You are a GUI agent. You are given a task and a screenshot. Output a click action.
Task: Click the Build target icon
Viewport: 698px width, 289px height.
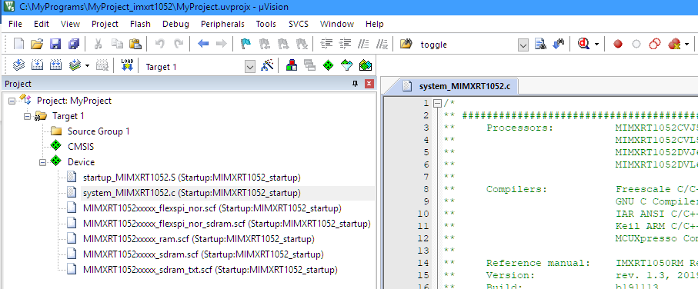click(x=37, y=65)
